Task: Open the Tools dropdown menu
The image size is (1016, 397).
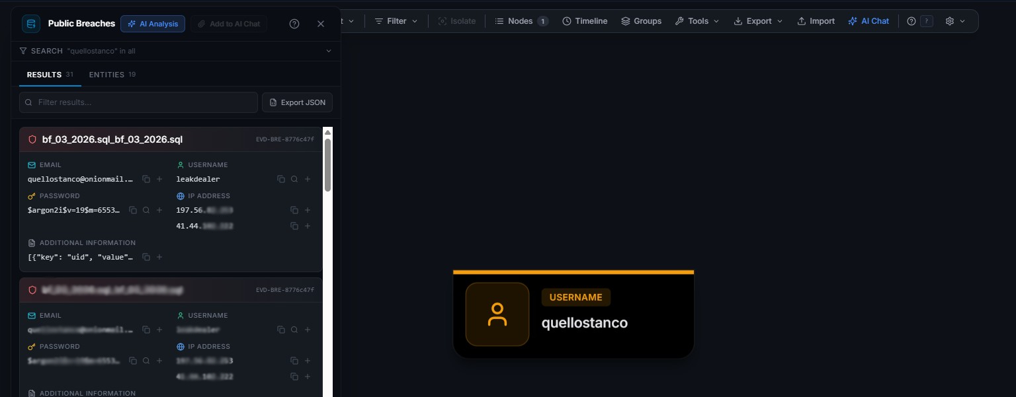Action: (x=697, y=21)
